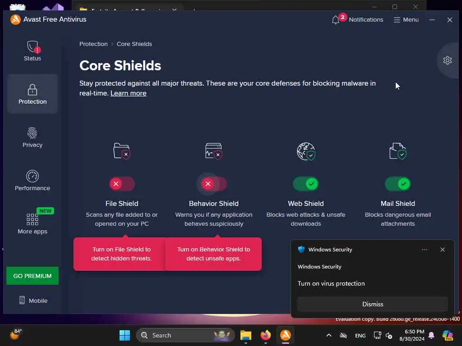Open the Learn more link
Viewport: 462px width, 346px height.
coord(129,93)
